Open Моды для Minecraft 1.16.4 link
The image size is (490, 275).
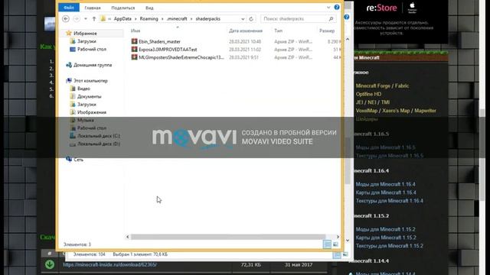coord(385,184)
